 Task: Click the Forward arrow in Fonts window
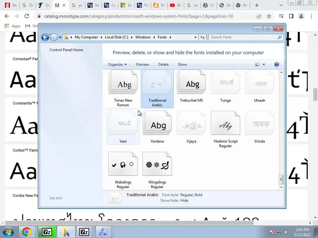[54, 37]
